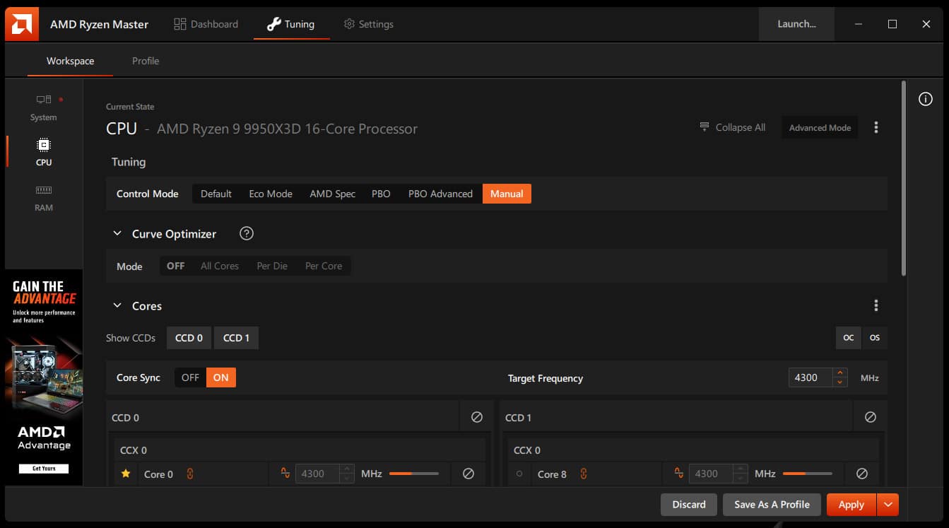This screenshot has width=949, height=528.
Task: Minimize the Ryzen Master window
Action: [x=859, y=24]
